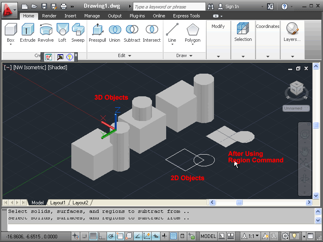
Task: Select the Line draw tool
Action: click(x=172, y=33)
